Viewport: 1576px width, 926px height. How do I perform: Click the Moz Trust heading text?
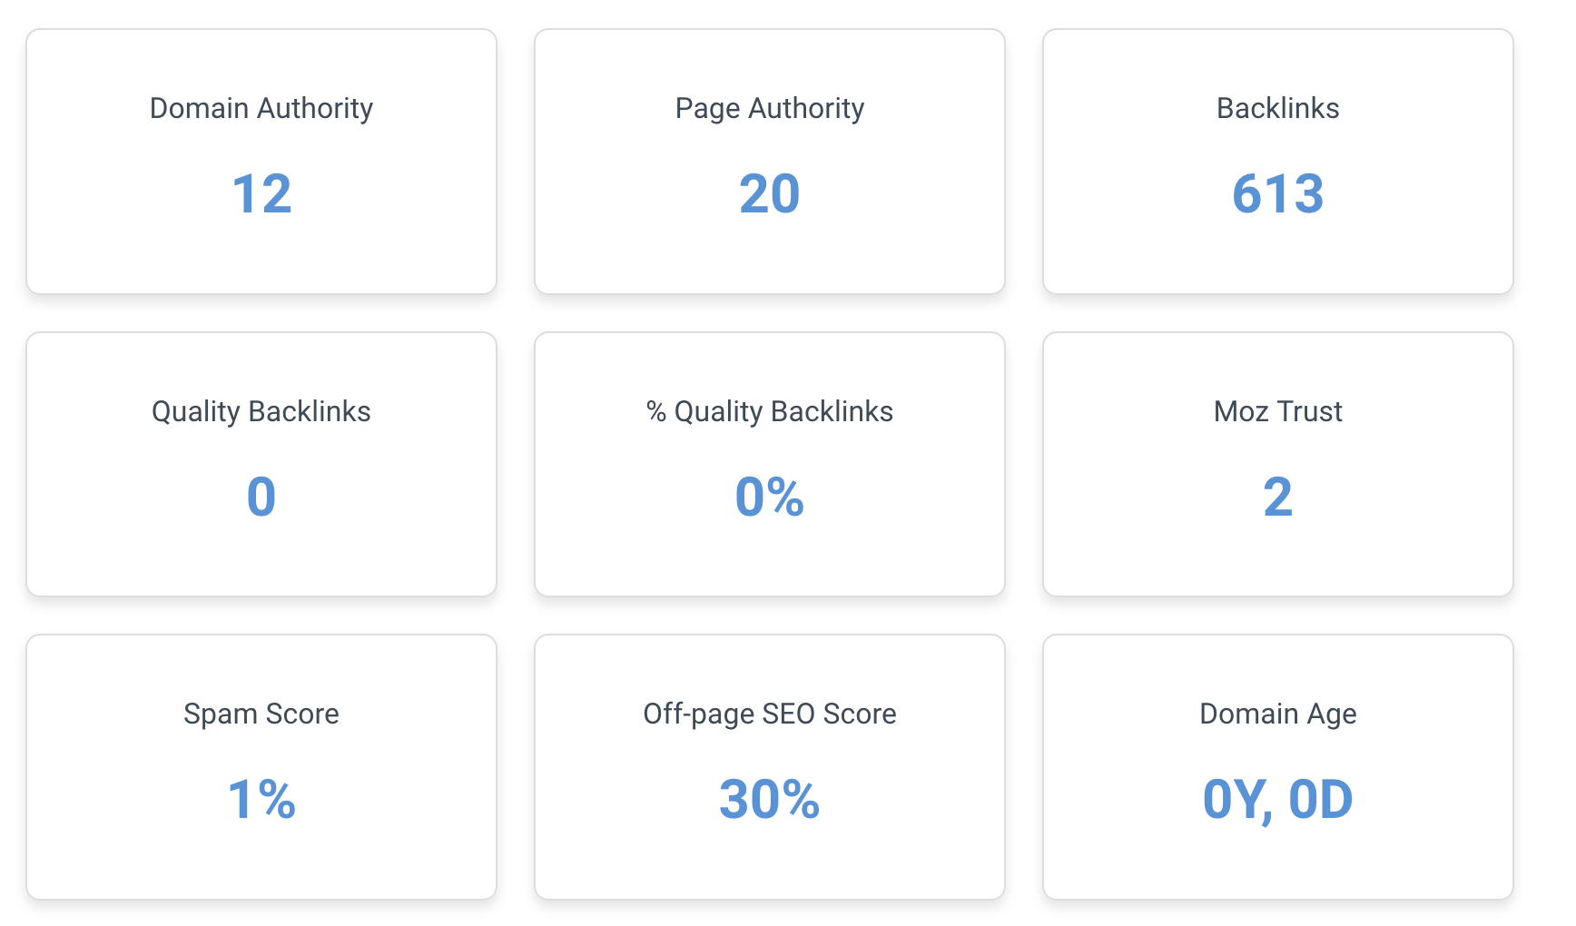click(1278, 411)
